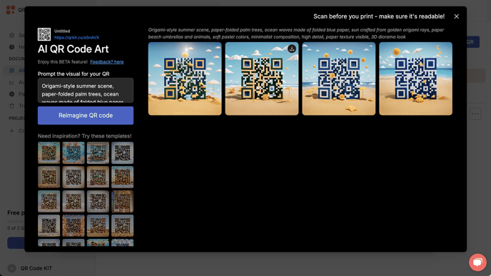Screen dimensions: 491x276
Task: Open the Feedback? here link
Action: click(x=107, y=62)
